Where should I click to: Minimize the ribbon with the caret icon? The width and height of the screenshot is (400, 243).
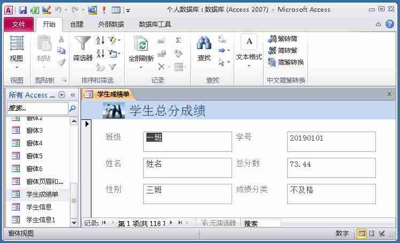pyautogui.click(x=378, y=25)
